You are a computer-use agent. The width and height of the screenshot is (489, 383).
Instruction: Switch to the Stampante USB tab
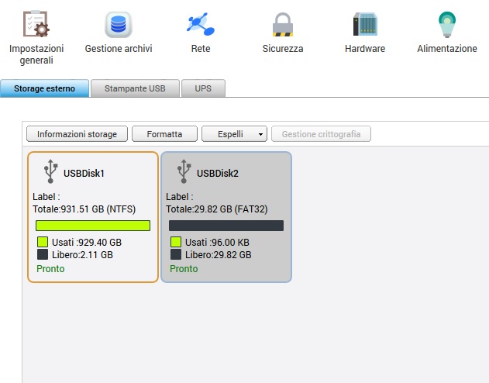[x=135, y=88]
